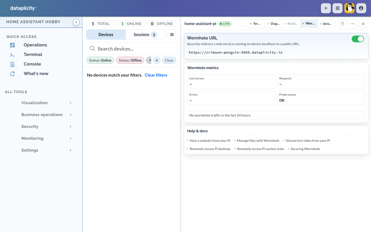Click the Requests metric card
Image resolution: width=371 pixels, height=232 pixels.
pyautogui.click(x=321, y=81)
